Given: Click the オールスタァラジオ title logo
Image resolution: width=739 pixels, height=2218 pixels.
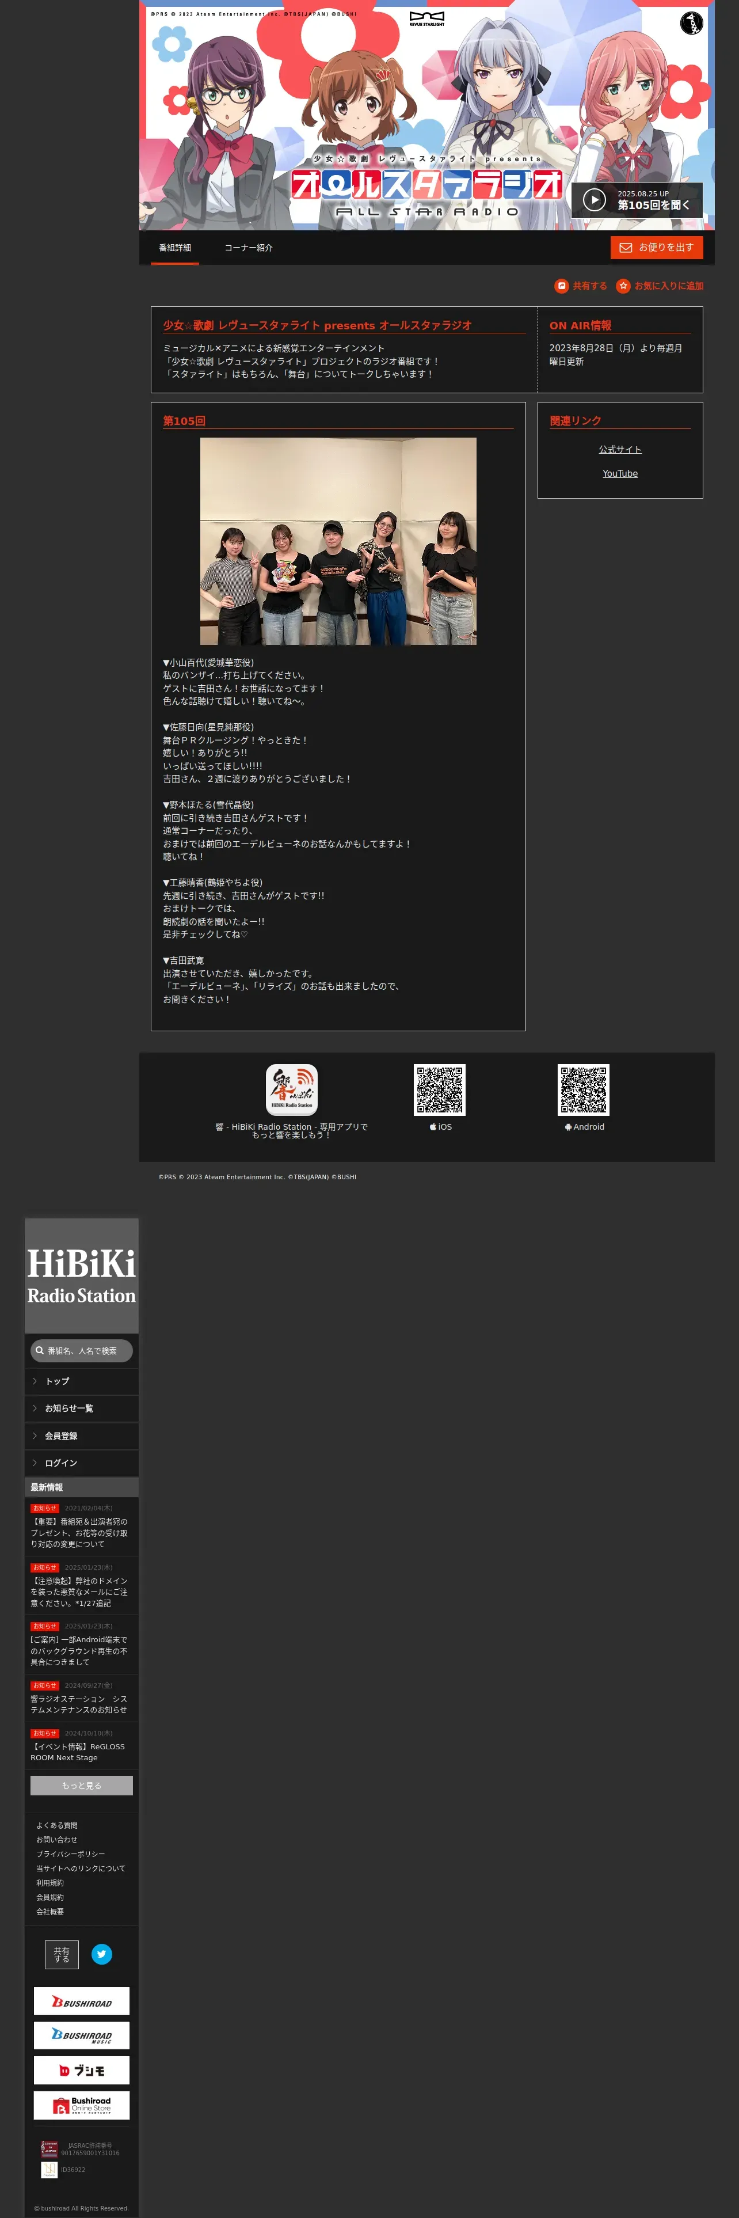Looking at the screenshot, I should pos(426,184).
